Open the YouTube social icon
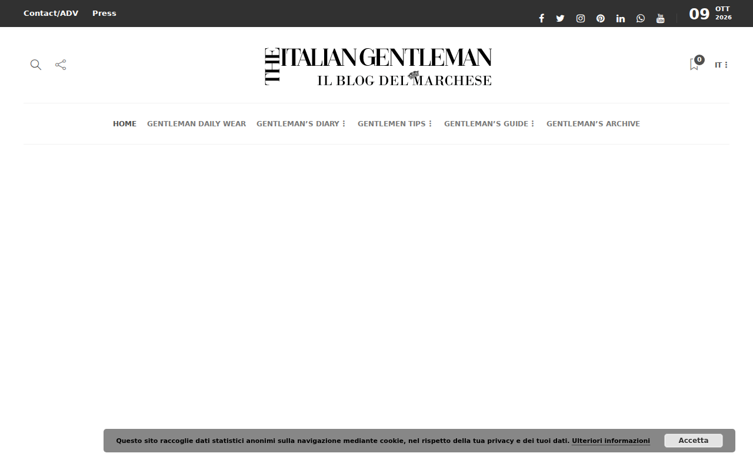 pyautogui.click(x=661, y=18)
